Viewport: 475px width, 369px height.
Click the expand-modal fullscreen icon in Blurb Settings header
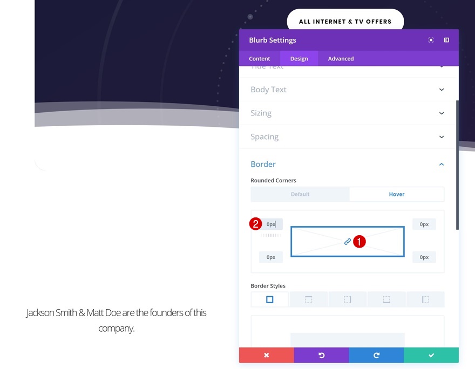click(x=431, y=40)
